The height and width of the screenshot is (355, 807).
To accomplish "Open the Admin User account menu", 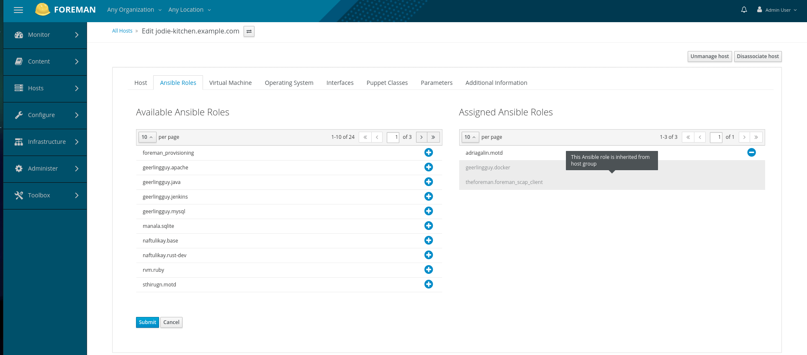I will click(777, 10).
